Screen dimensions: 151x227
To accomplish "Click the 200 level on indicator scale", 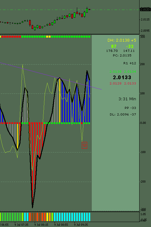I will [x=143, y=64].
